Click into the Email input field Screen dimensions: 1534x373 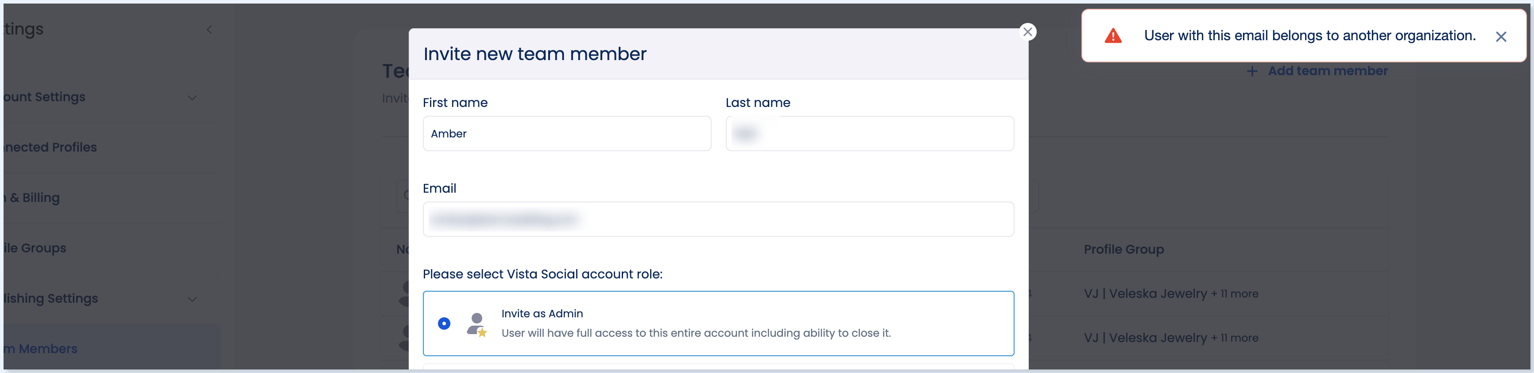pos(718,219)
